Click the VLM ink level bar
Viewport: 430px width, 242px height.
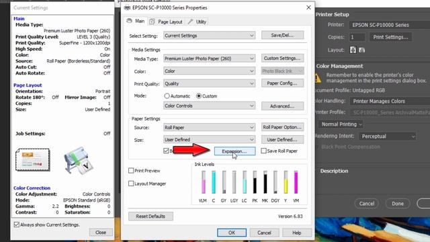[x=203, y=182]
